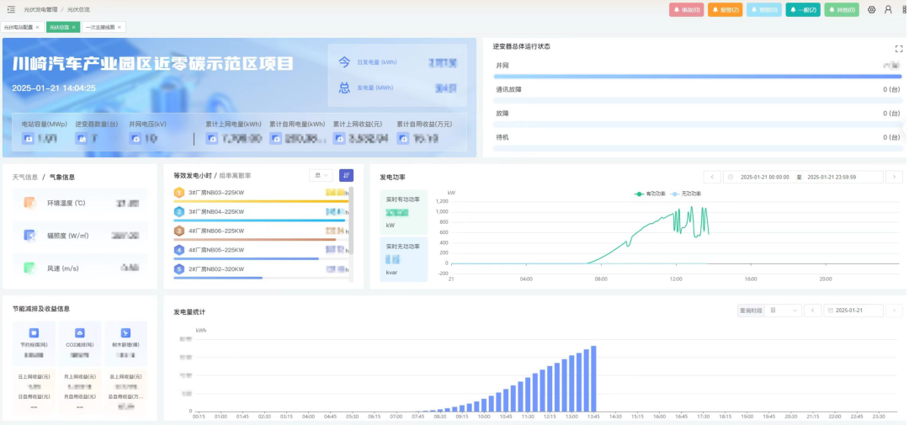This screenshot has width=909, height=425.
Task: Click the 4#厂房NB06-225KW row
Action: 261,232
